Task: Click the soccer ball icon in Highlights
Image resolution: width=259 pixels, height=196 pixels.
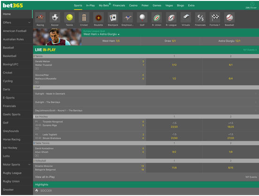Action: [36, 190]
